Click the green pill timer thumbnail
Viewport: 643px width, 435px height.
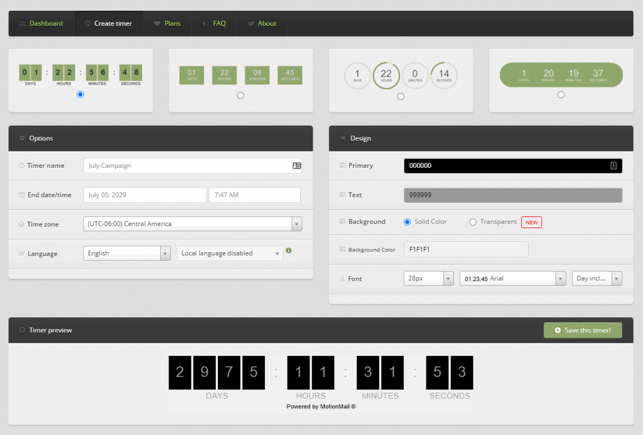(561, 75)
